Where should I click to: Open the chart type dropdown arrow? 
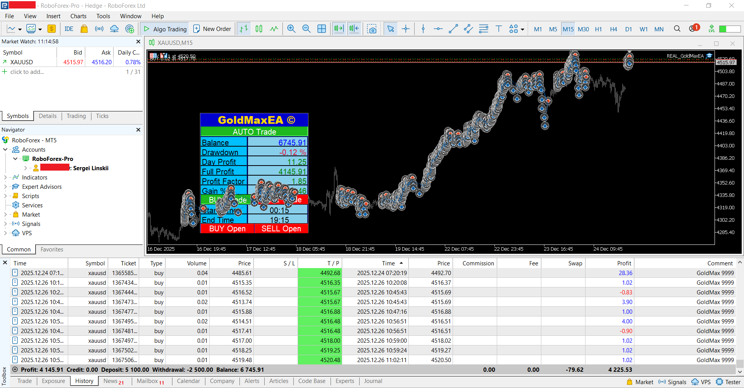pyautogui.click(x=20, y=29)
